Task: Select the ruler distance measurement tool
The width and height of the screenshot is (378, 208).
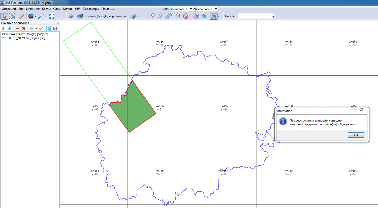Action: pyautogui.click(x=22, y=16)
